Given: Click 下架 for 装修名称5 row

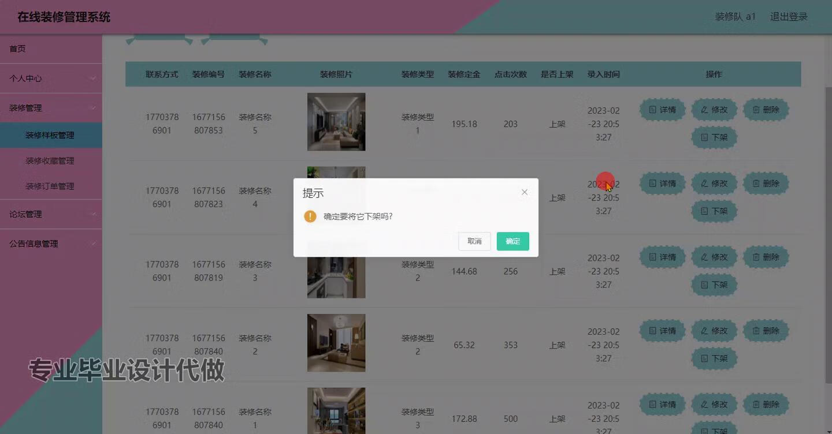Looking at the screenshot, I should pyautogui.click(x=714, y=137).
